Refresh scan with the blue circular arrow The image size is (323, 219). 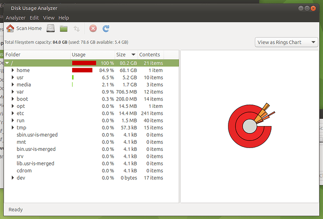click(x=106, y=28)
